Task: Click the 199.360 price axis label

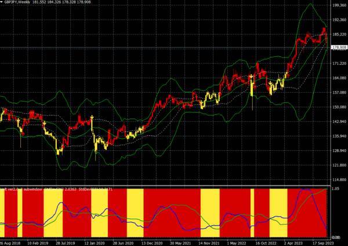Action: coord(339,6)
